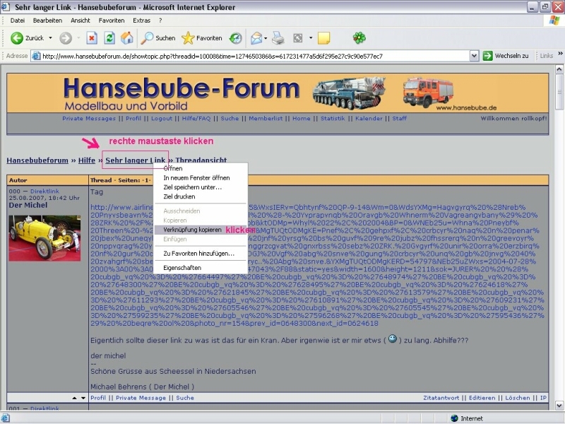Open the ? help menu
The width and height of the screenshot is (565, 424).
tap(160, 20)
